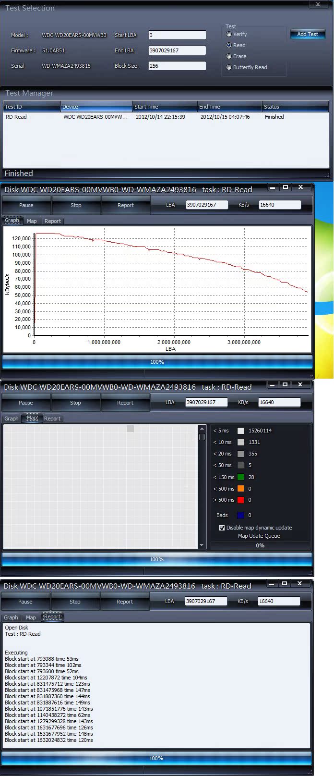Minimize the speed-graph disk window

[x=273, y=187]
